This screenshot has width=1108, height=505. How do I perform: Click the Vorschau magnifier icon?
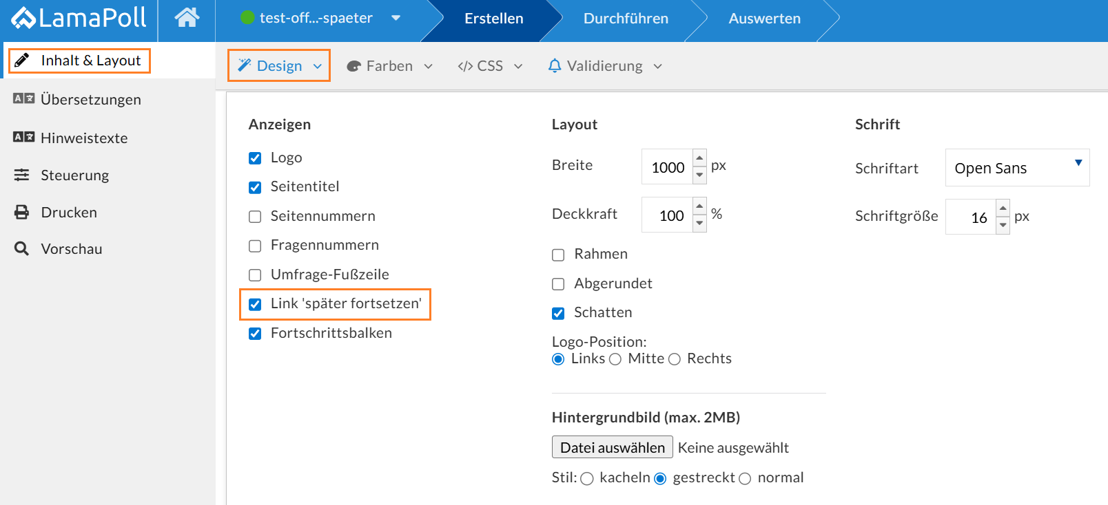22,248
